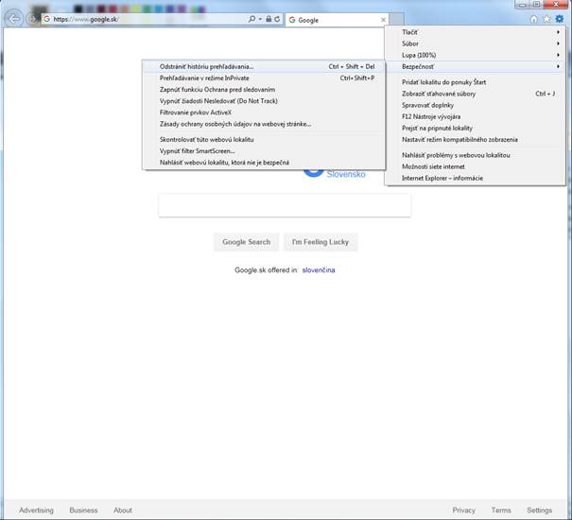Screen dimensions: 572x520
Task: Close the Google tab with its X
Action: pyautogui.click(x=383, y=20)
